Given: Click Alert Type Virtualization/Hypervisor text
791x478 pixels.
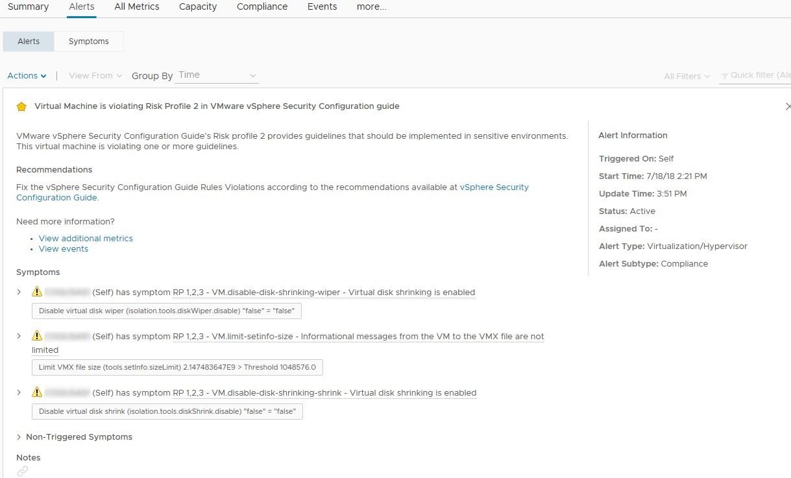Looking at the screenshot, I should pos(673,246).
